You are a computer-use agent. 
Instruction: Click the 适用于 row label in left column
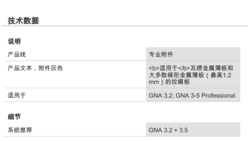pos(17,96)
